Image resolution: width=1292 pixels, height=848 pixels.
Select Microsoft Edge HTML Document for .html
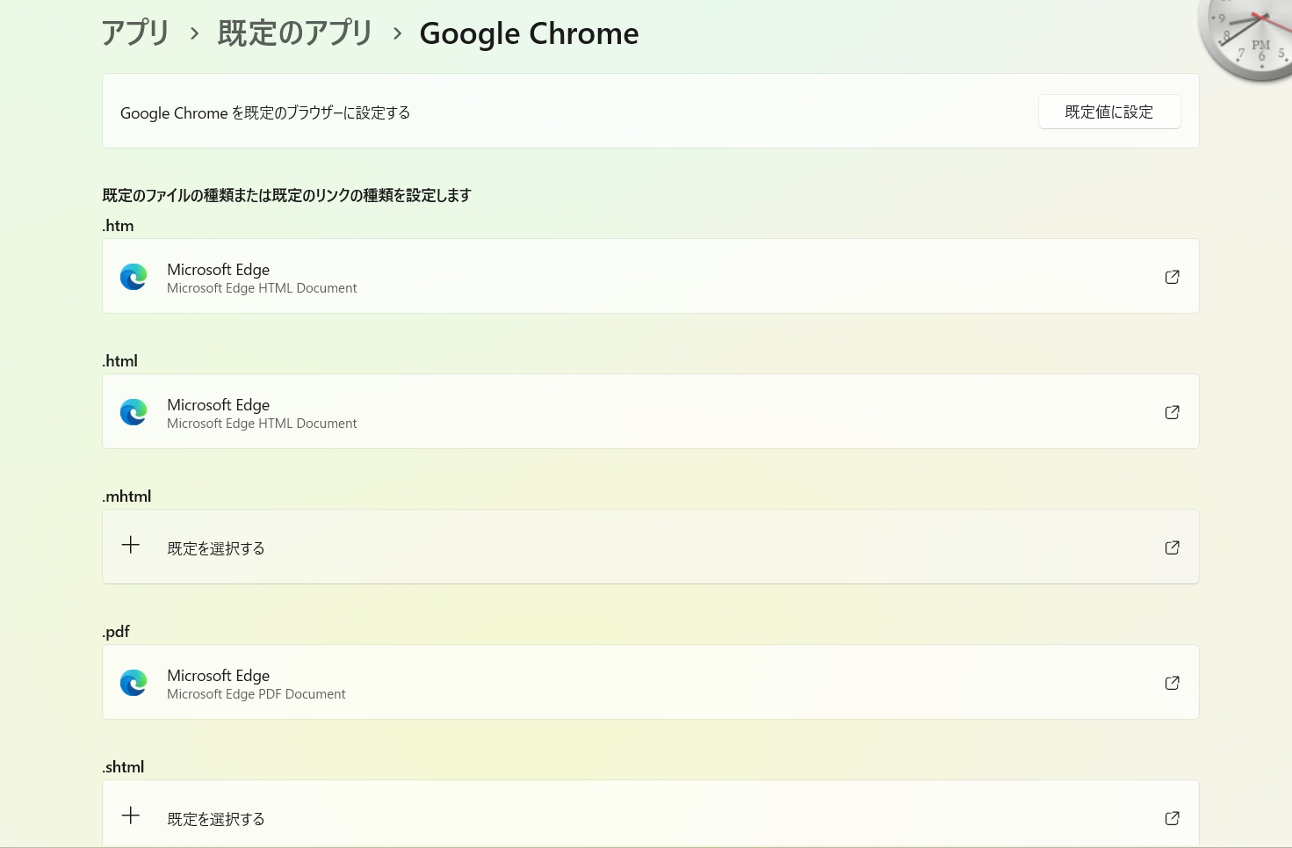coord(262,424)
